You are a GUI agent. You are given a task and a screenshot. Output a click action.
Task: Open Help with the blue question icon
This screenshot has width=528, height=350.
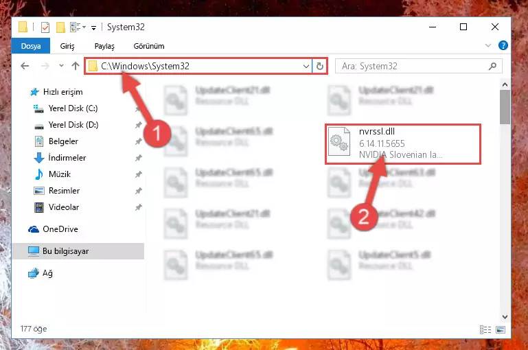tap(503, 45)
